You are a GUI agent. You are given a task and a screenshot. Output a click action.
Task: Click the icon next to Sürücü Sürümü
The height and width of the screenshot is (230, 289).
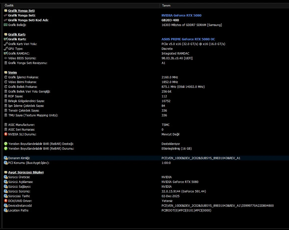pyautogui.click(x=6, y=191)
